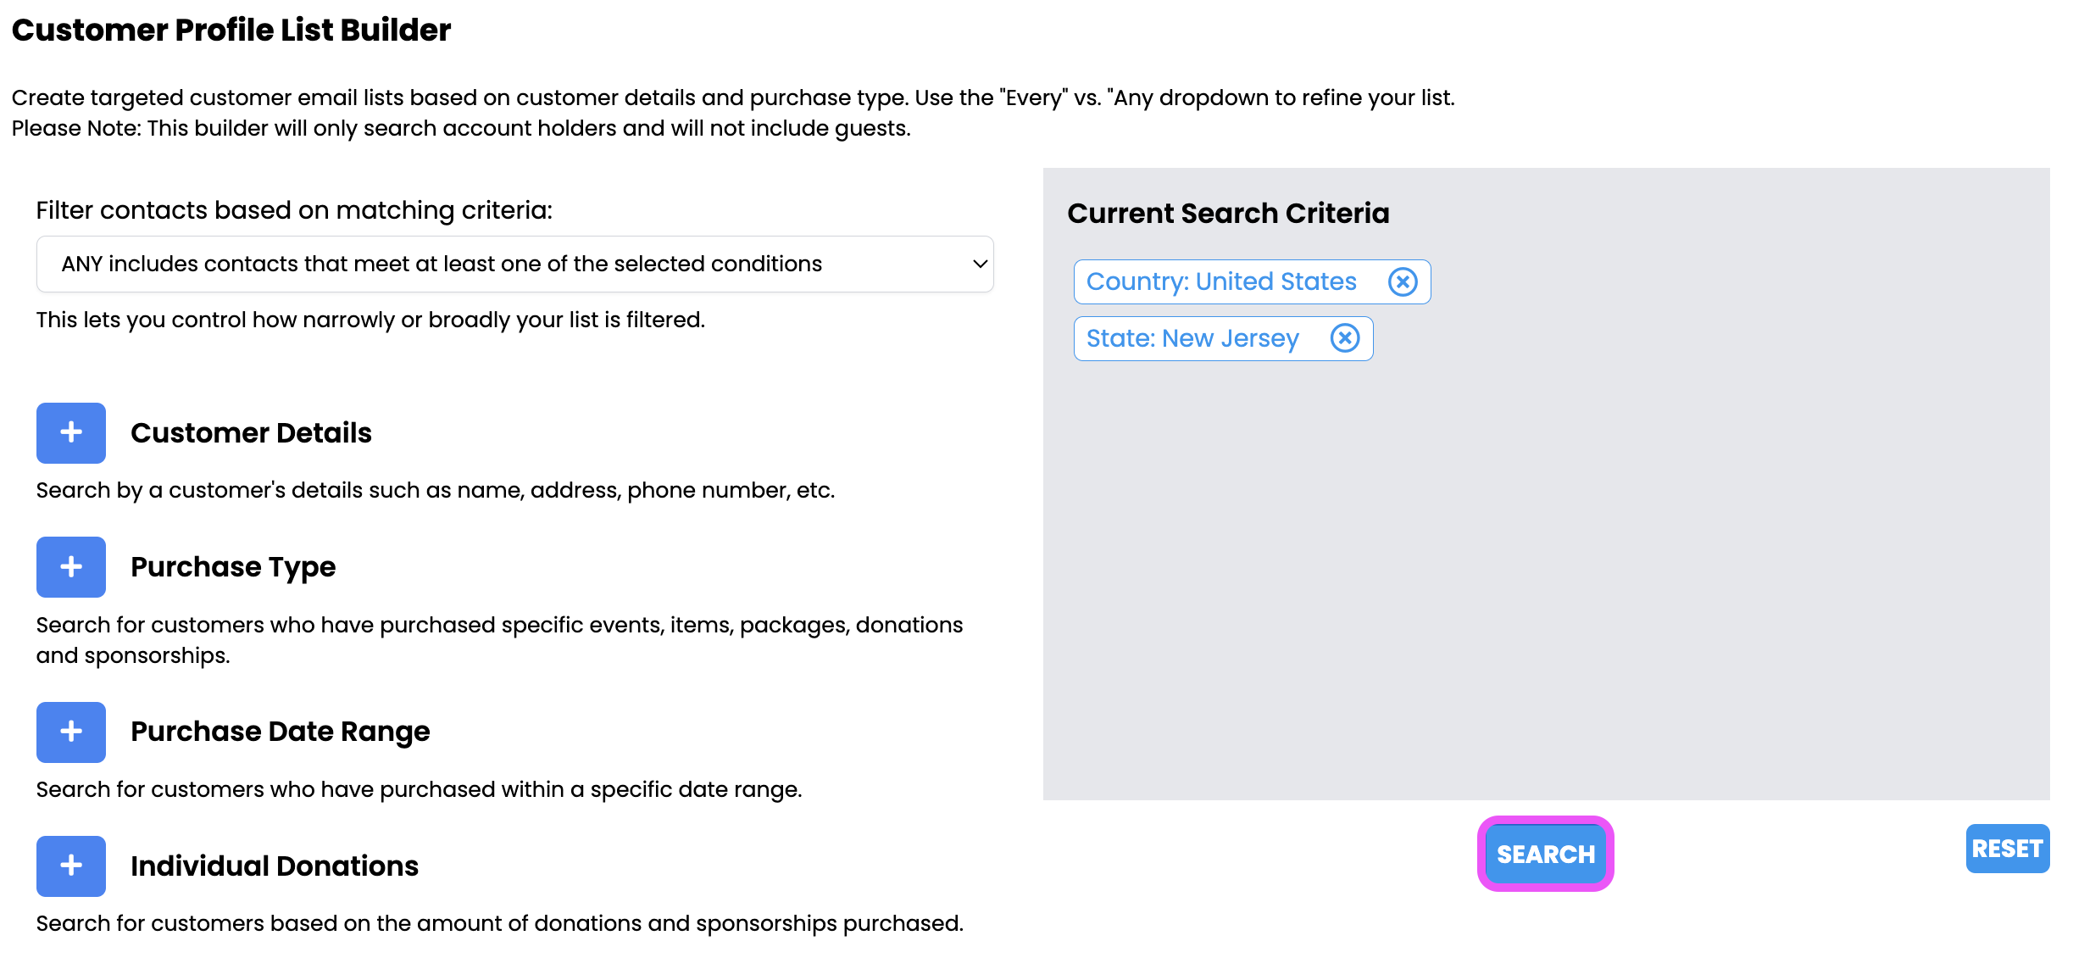
Task: Click the Filter contacts label text
Action: pos(294,209)
